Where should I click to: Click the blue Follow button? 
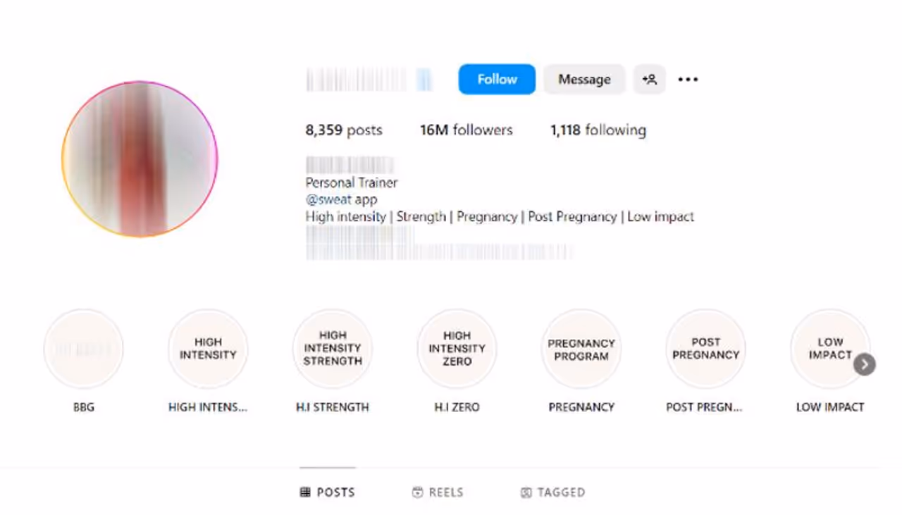point(497,80)
